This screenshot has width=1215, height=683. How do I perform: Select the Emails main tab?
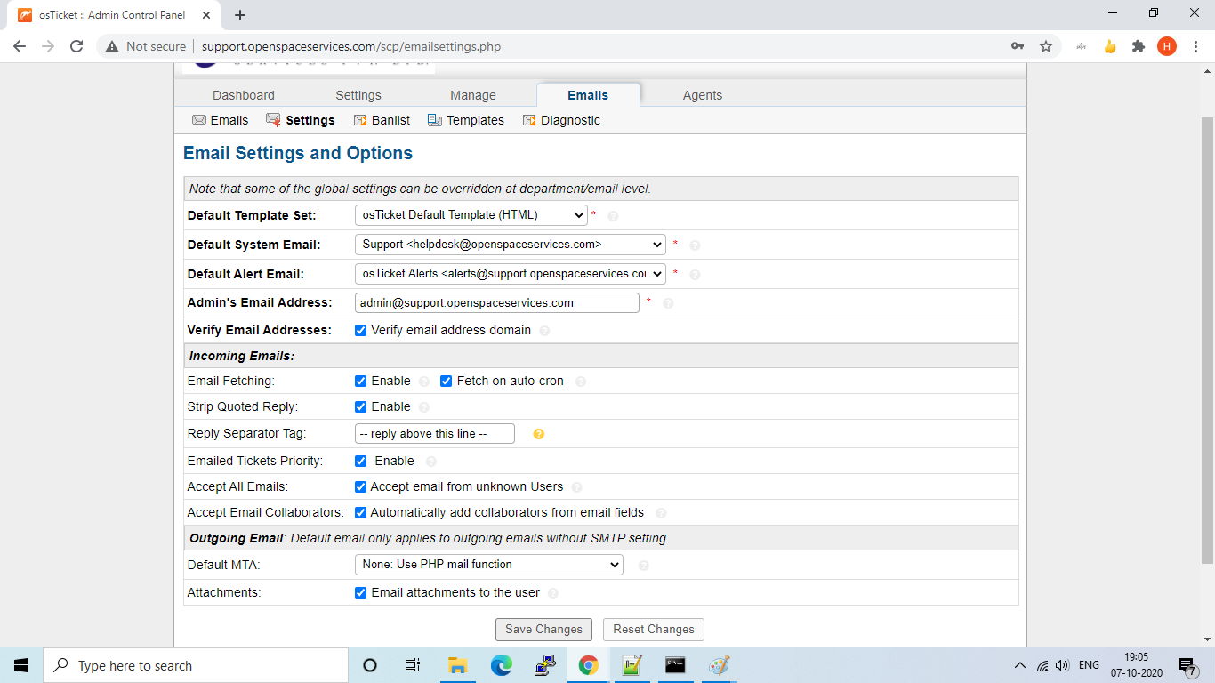point(588,95)
